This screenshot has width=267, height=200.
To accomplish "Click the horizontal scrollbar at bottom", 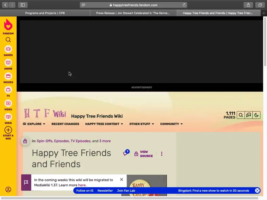I will [x=129, y=198].
